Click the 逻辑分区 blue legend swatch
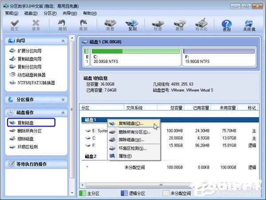Screen dimensions: 266x200 124,193
